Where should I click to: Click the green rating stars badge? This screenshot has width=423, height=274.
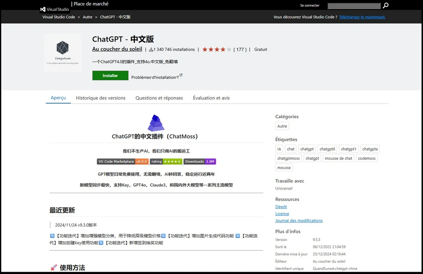166,162
